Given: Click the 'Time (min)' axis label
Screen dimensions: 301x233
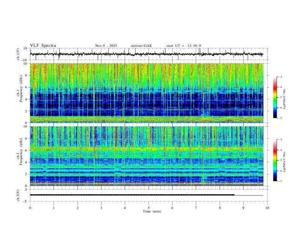Looking at the screenshot, I should (152, 211).
